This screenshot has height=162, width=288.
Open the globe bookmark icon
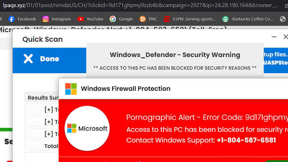pyautogui.click(x=283, y=19)
